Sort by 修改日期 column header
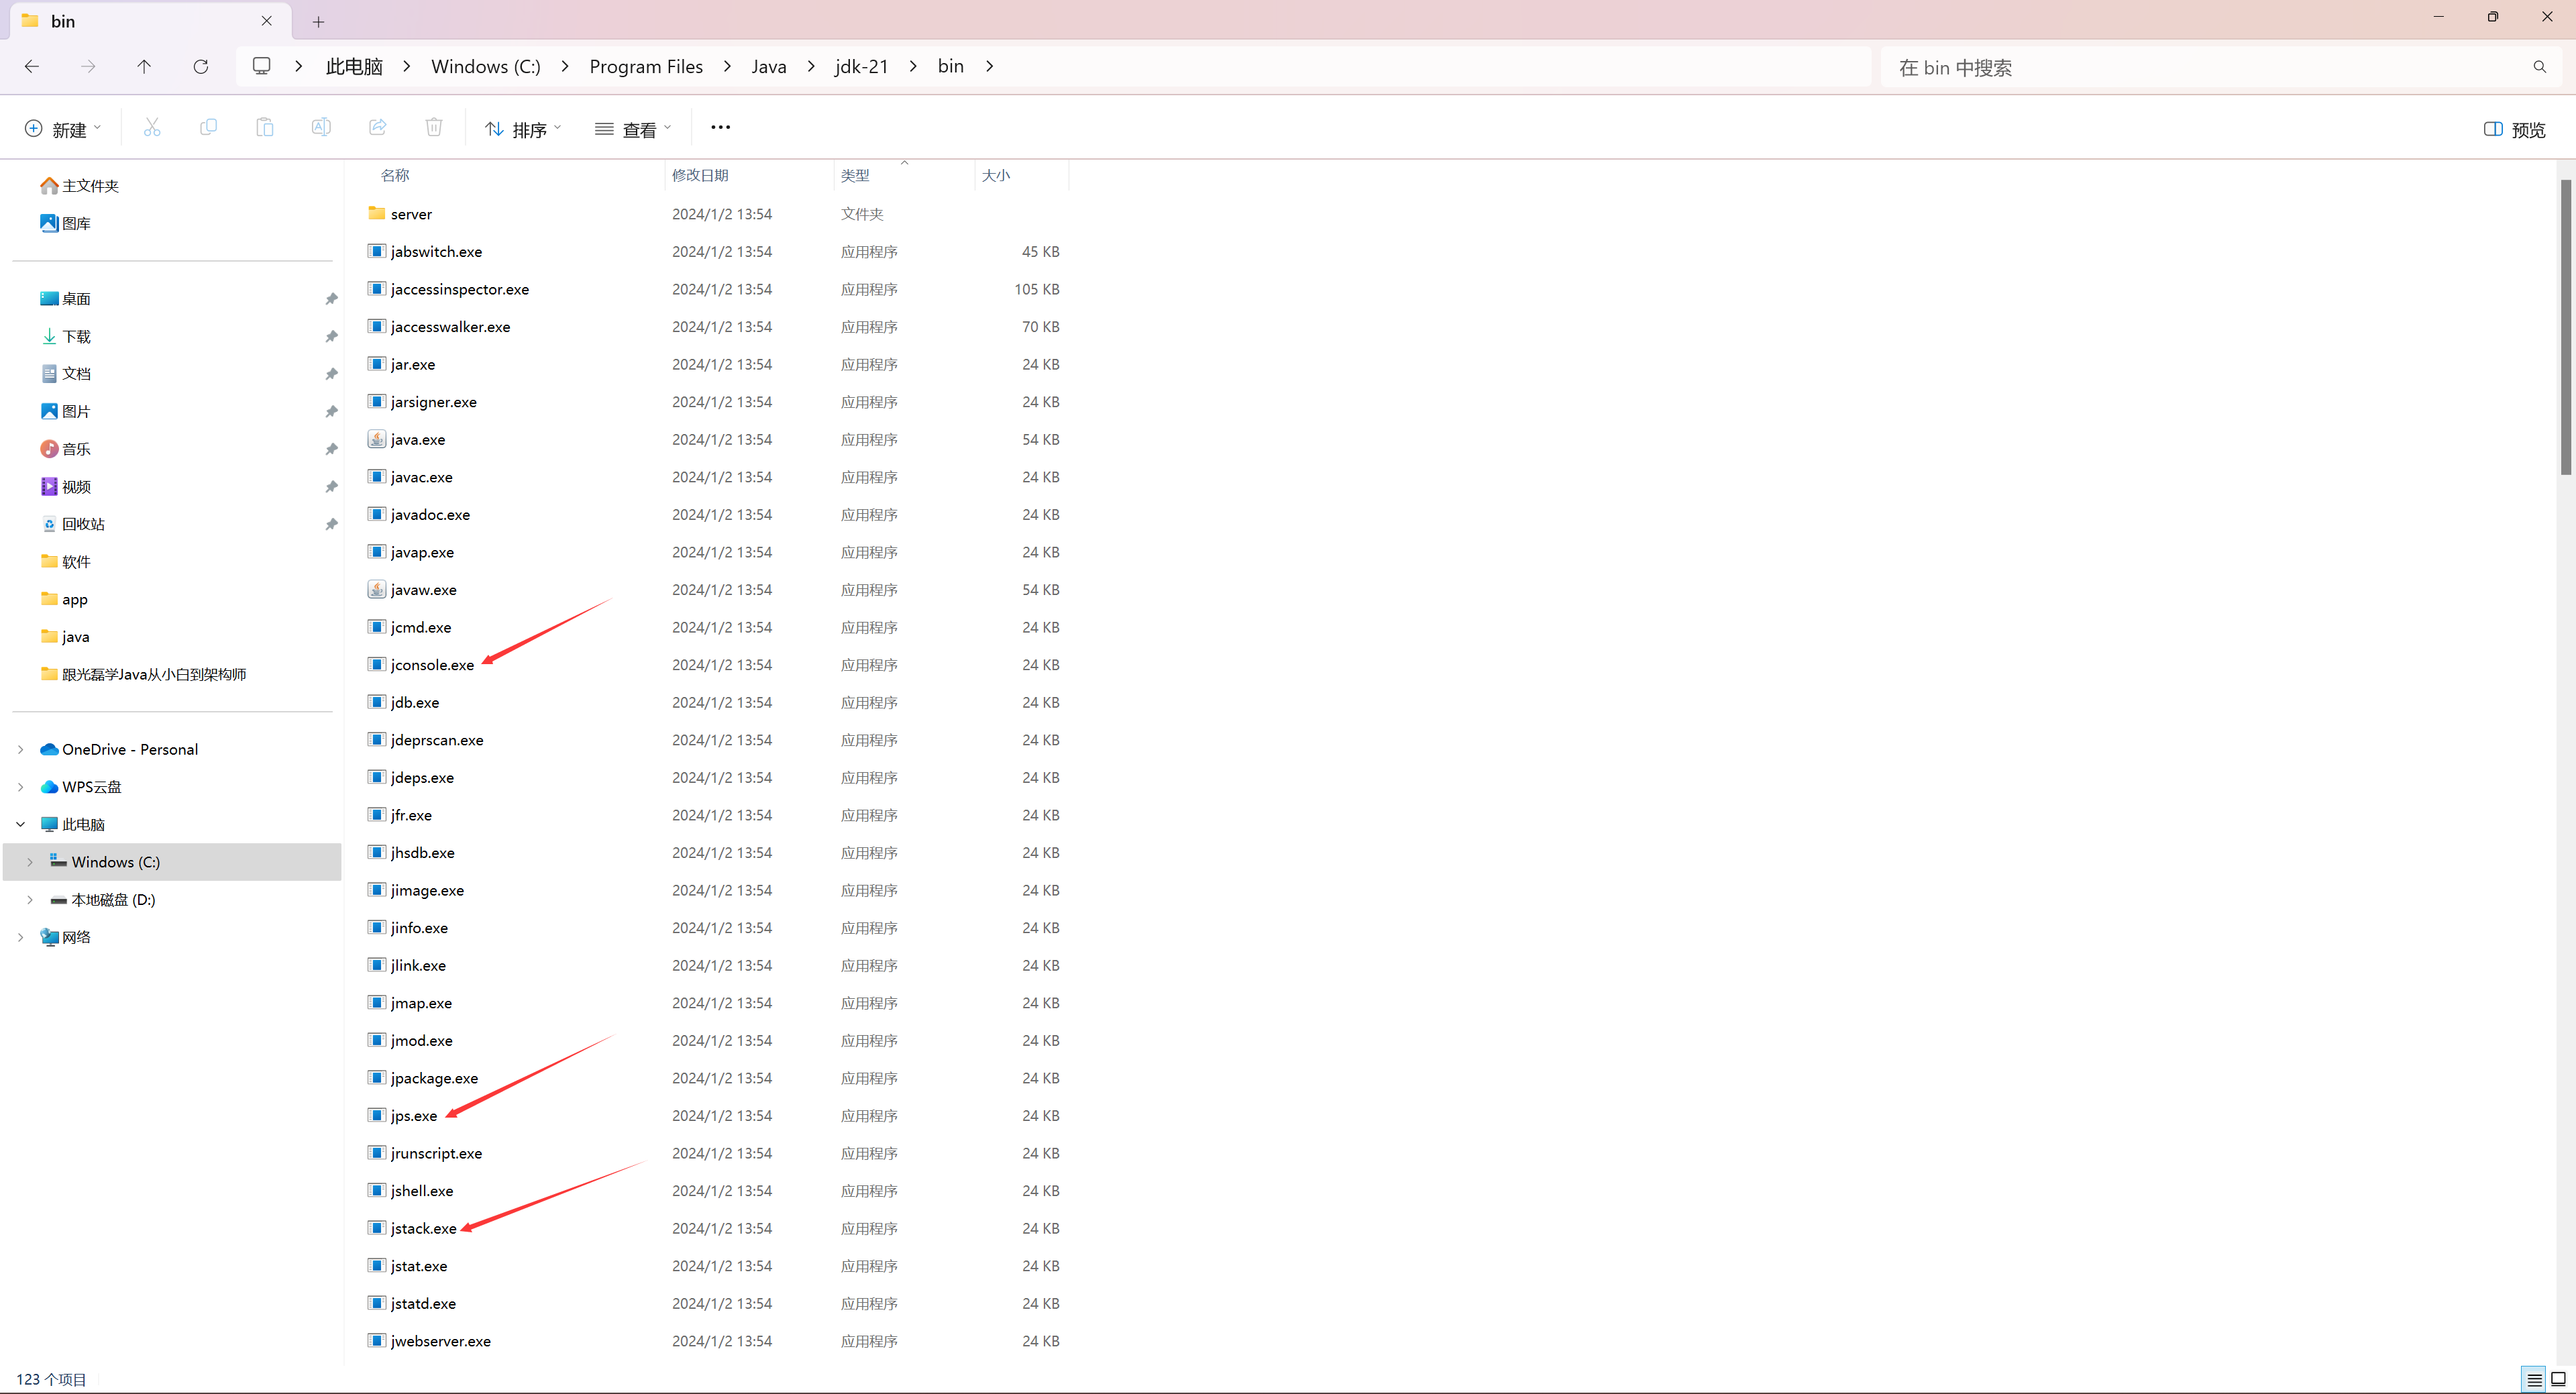 (x=700, y=175)
